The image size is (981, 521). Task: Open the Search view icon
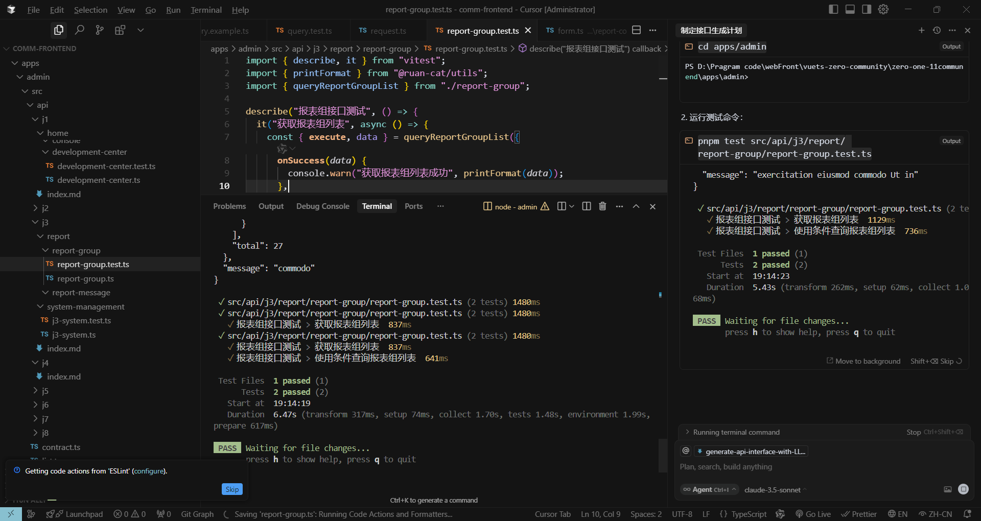[x=79, y=30]
